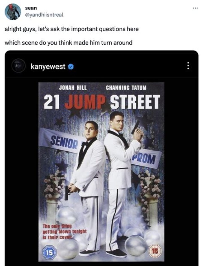Click kanyewest's profile picture in the quoted post
The width and height of the screenshot is (203, 266).
click(x=17, y=66)
